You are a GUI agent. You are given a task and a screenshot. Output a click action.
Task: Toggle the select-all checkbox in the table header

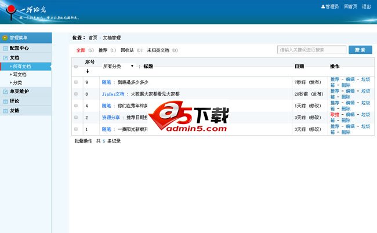tap(76, 67)
